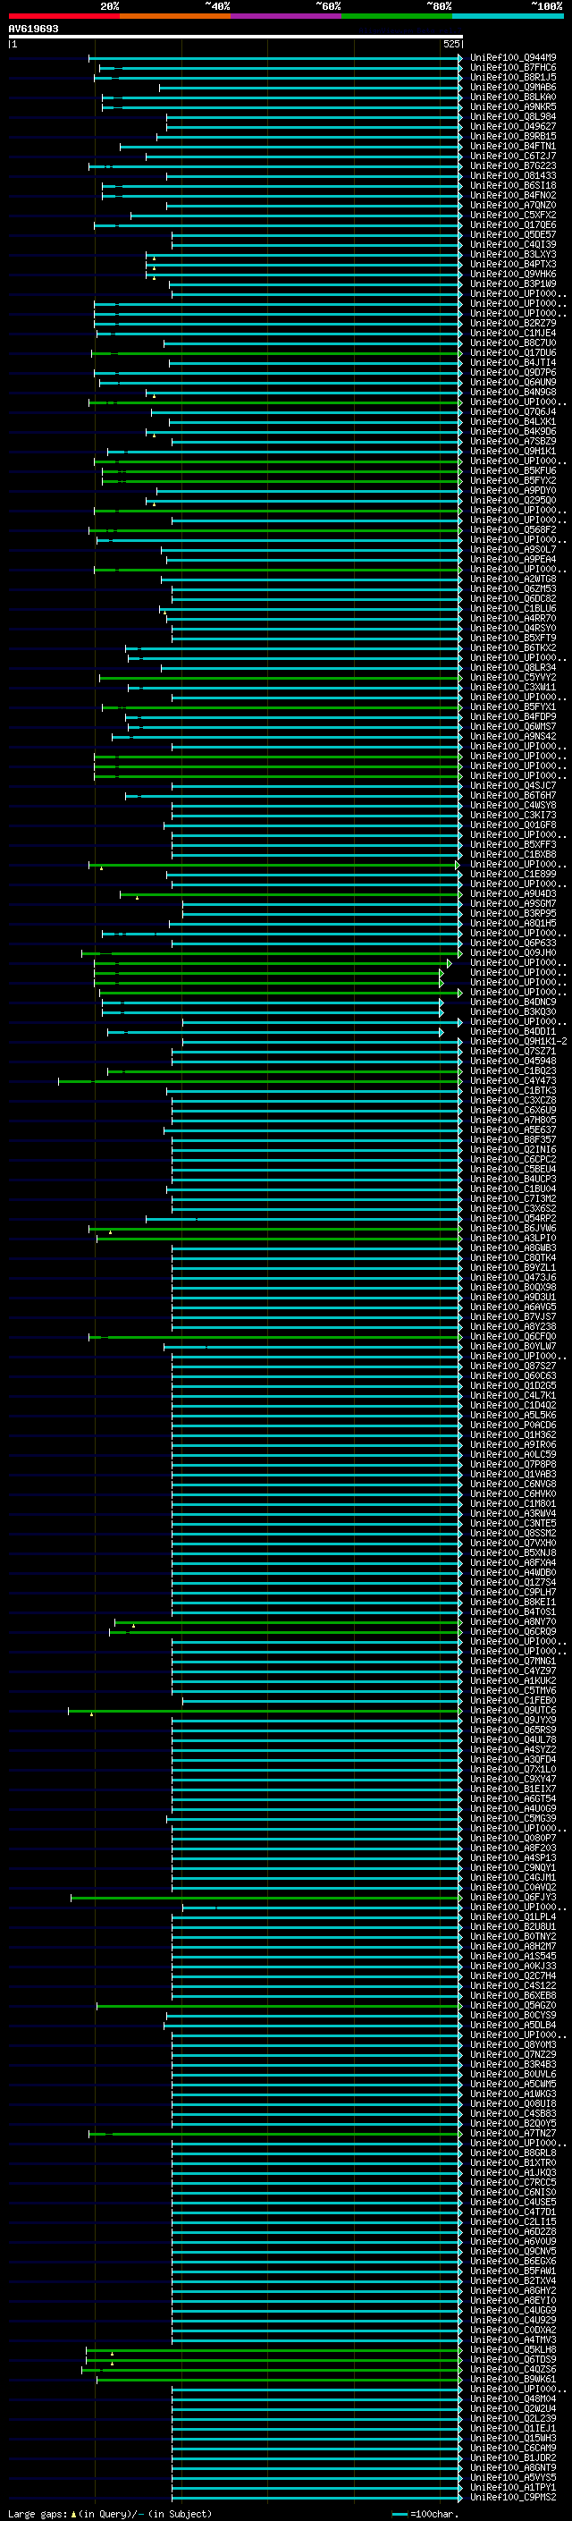Select the UniRef100_A3LPI0 hit
The width and height of the screenshot is (572, 2521).
[x=512, y=1238]
